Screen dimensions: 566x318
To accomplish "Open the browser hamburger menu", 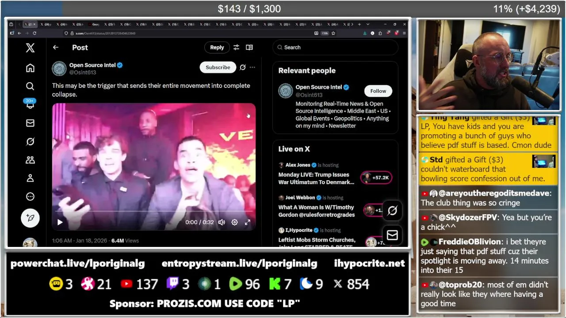I will [x=404, y=33].
